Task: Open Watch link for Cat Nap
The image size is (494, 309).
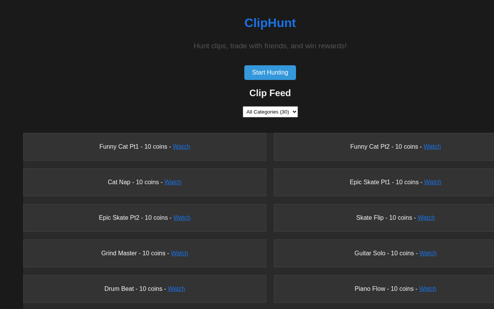Action: 173,182
